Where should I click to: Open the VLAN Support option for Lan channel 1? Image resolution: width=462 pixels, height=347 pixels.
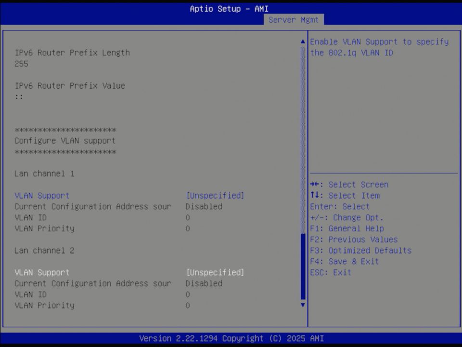[x=41, y=195]
